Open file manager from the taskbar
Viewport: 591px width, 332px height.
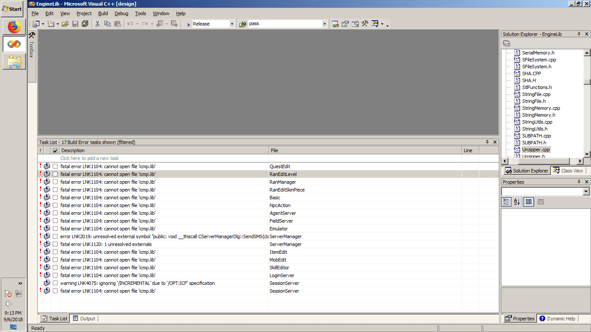14,61
